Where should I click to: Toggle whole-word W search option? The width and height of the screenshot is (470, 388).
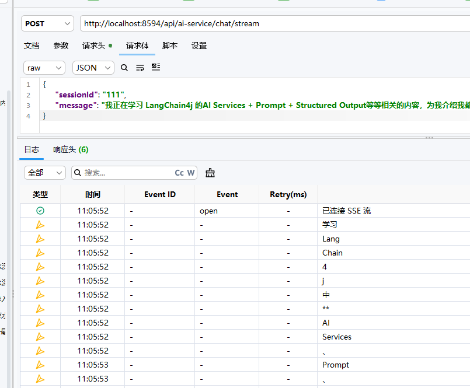click(191, 173)
